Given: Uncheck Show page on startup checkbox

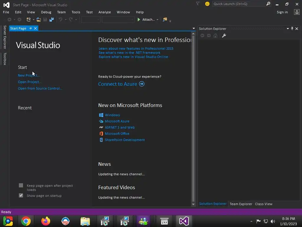Looking at the screenshot, I should (x=21, y=196).
